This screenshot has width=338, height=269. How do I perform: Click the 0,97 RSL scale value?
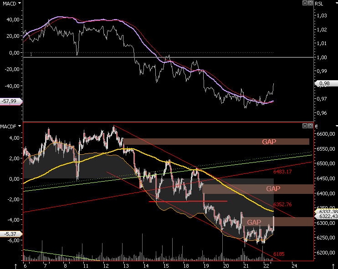(322, 99)
